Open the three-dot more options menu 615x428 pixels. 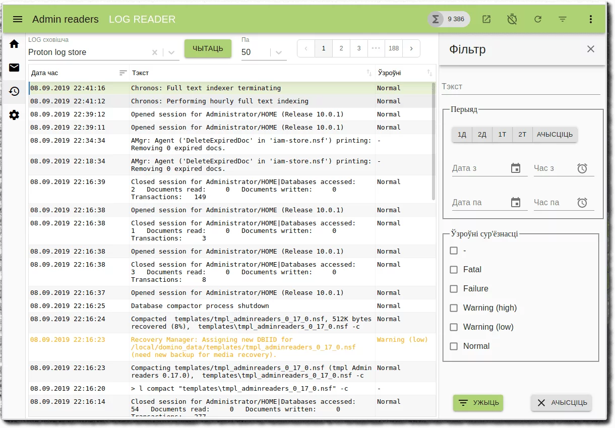[x=590, y=19]
